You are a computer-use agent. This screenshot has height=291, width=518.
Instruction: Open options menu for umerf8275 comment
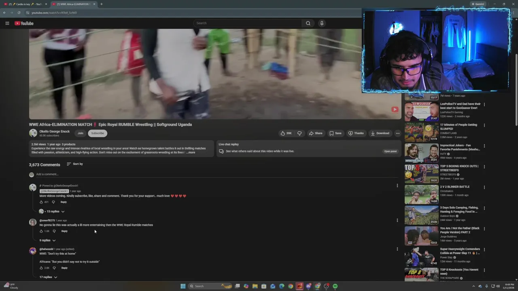coord(397,220)
